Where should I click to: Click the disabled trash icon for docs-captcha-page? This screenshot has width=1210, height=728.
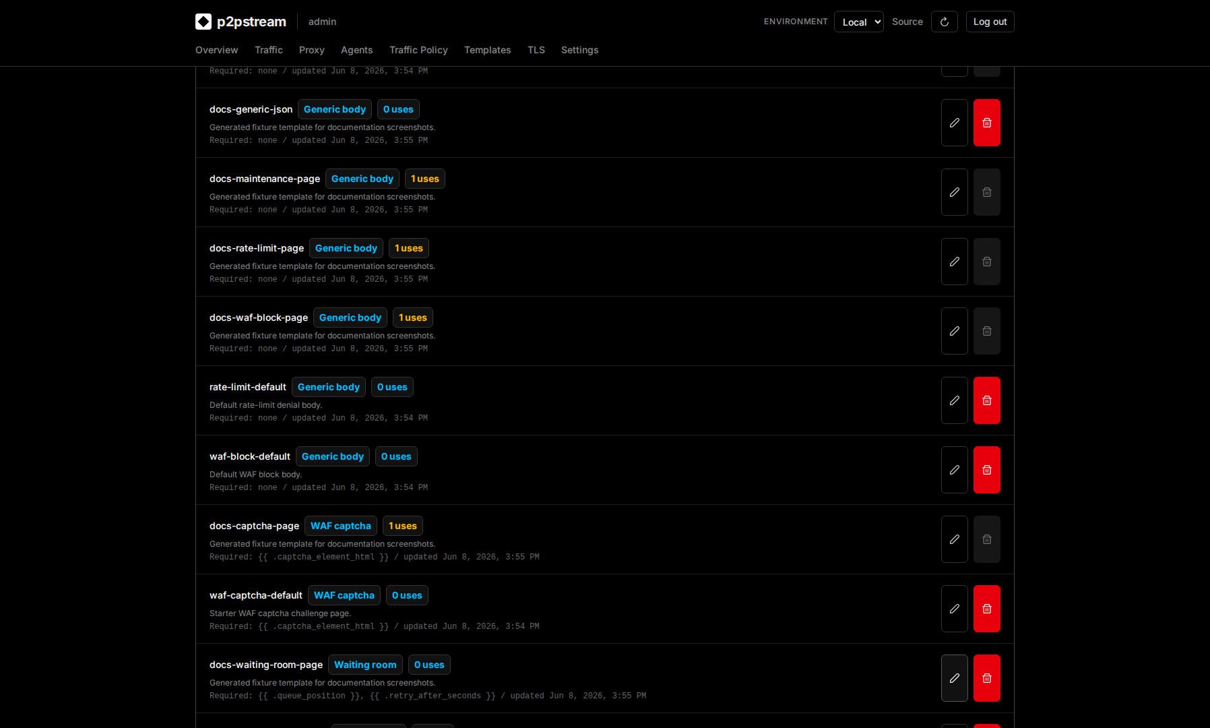click(987, 539)
